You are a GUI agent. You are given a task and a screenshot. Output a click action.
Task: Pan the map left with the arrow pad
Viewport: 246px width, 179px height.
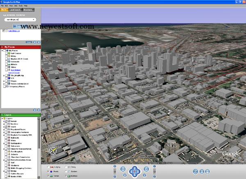coord(131,172)
